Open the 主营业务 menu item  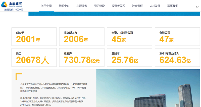(82, 6)
